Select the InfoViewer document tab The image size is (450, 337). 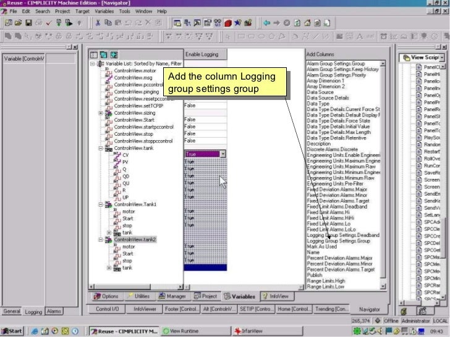[x=145, y=309]
